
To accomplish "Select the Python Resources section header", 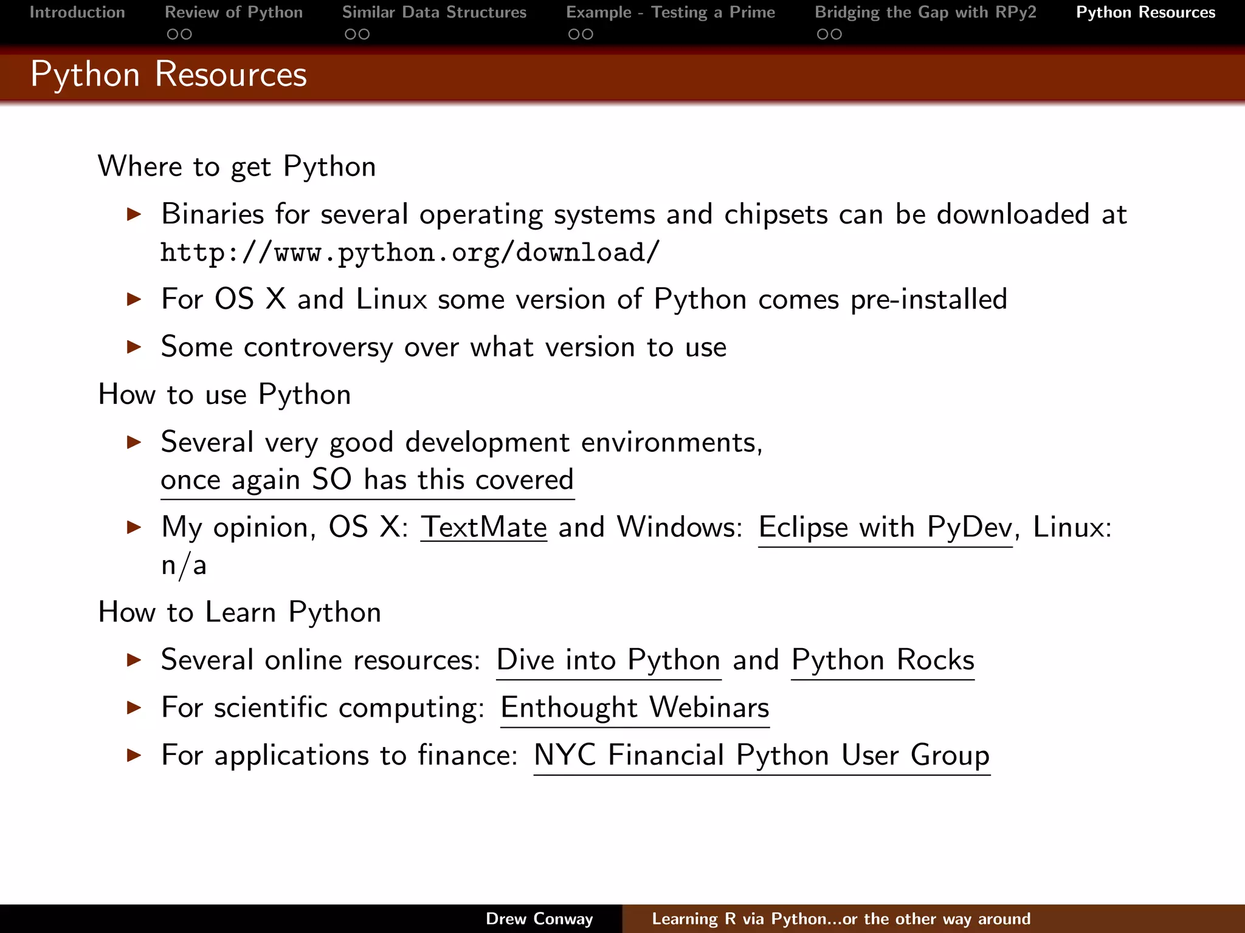I will [x=1145, y=12].
